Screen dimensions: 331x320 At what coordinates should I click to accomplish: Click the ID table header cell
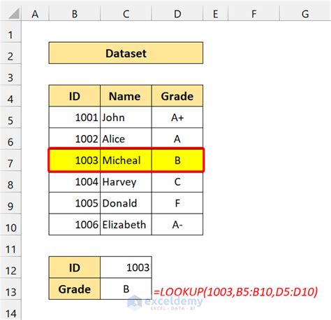75,96
